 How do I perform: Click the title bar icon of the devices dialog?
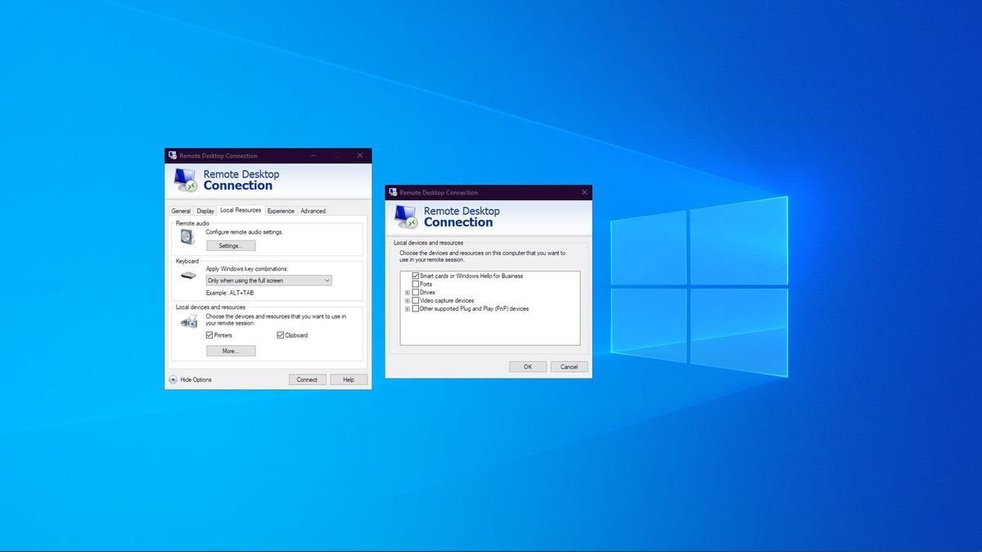(393, 192)
